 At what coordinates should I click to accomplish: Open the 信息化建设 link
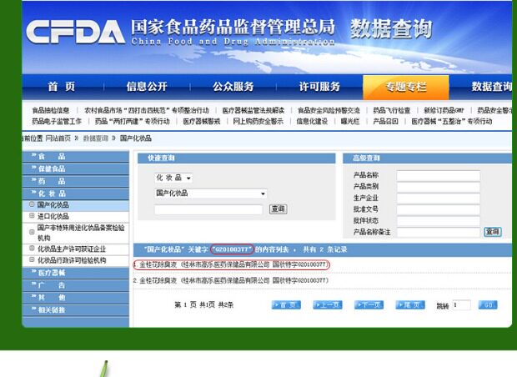pos(312,122)
